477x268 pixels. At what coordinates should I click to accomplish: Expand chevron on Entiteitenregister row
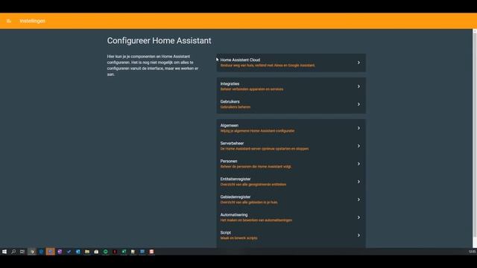358,182
